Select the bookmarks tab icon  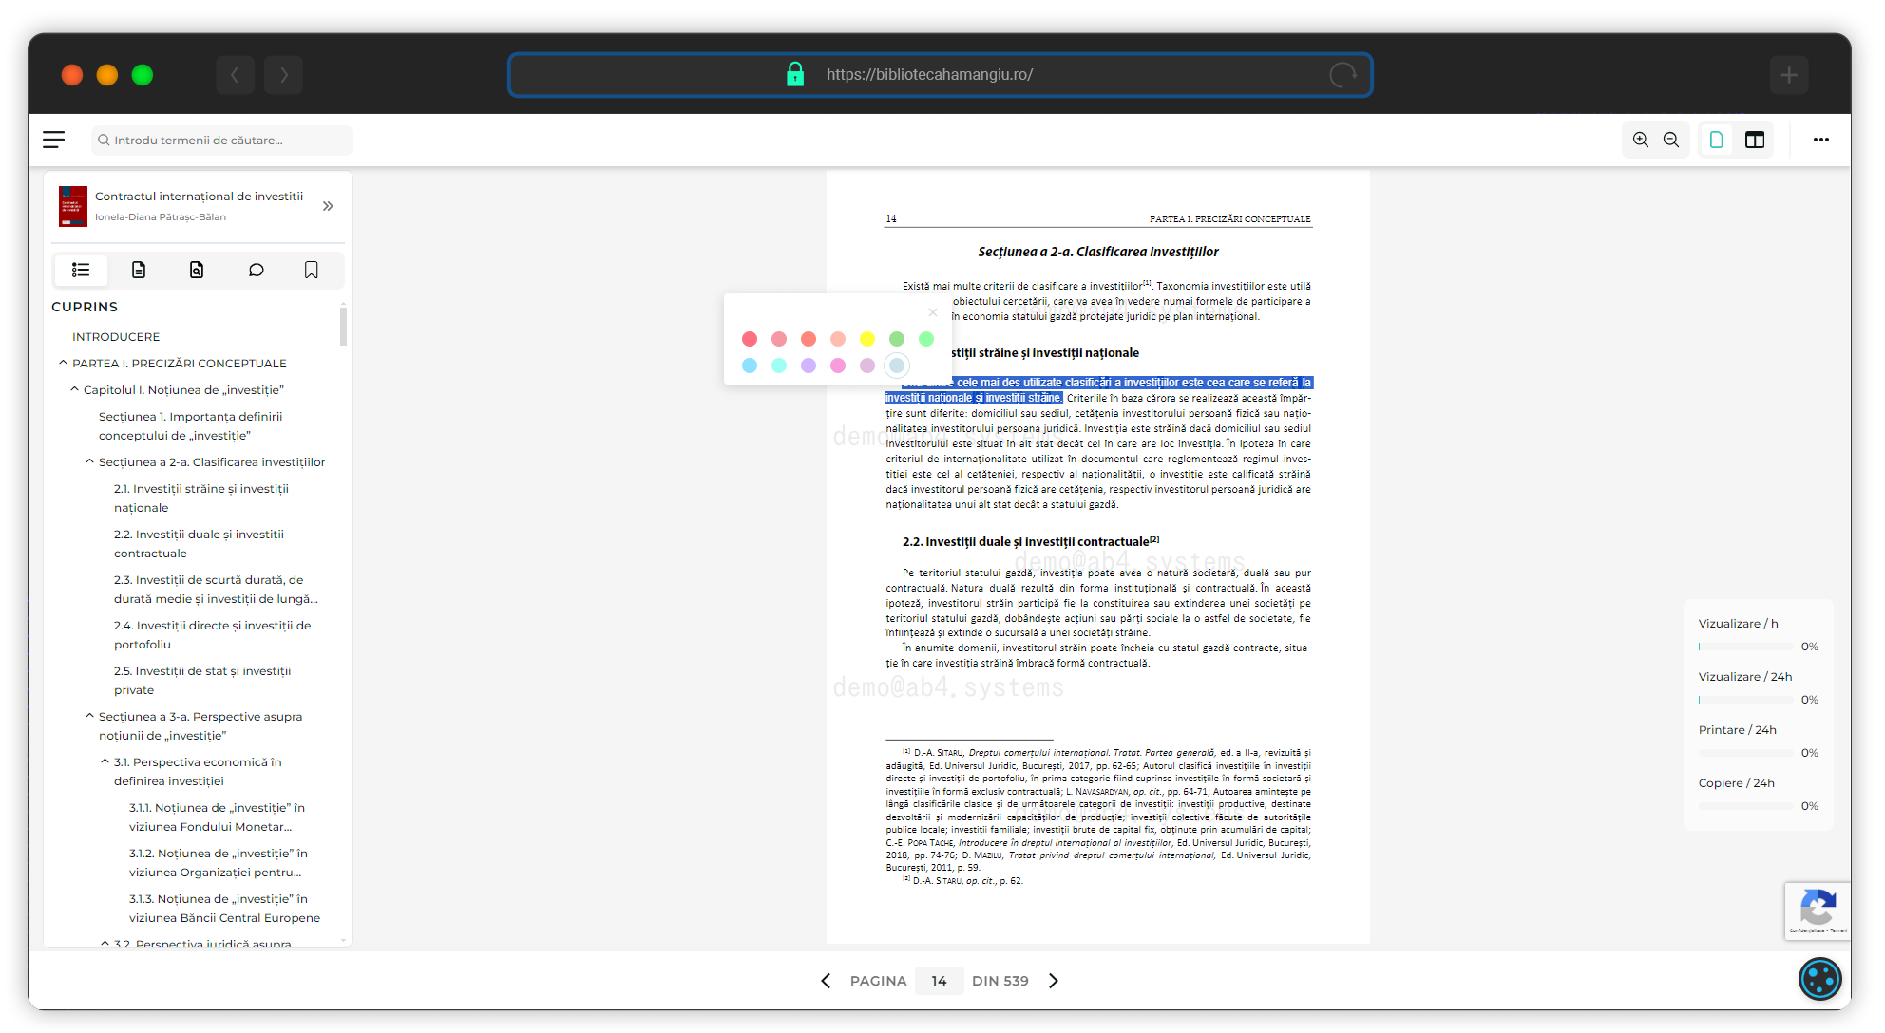point(311,270)
